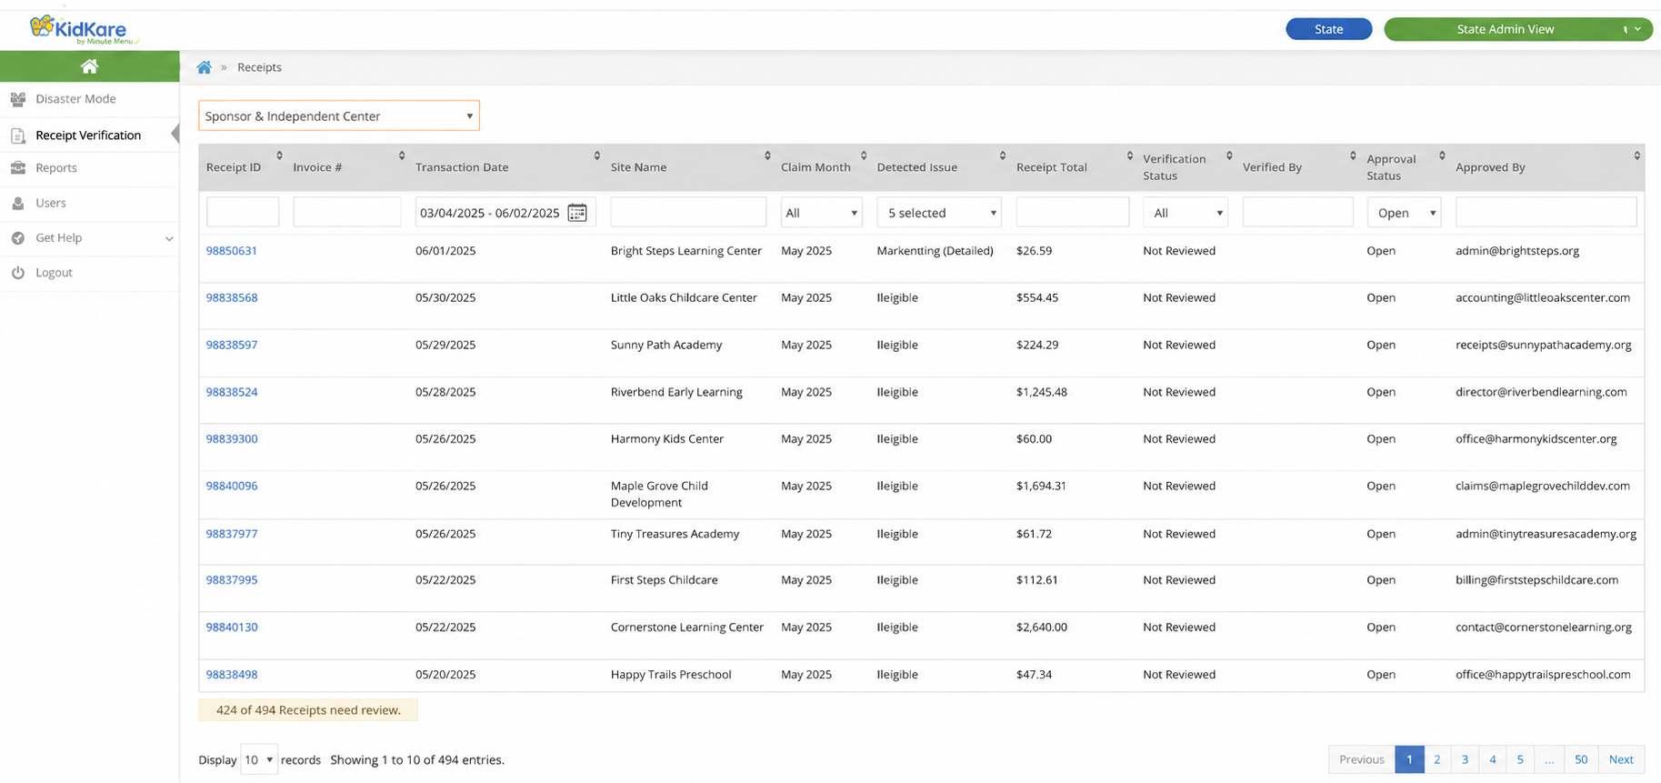Click the Reports briefcase icon

18,168
